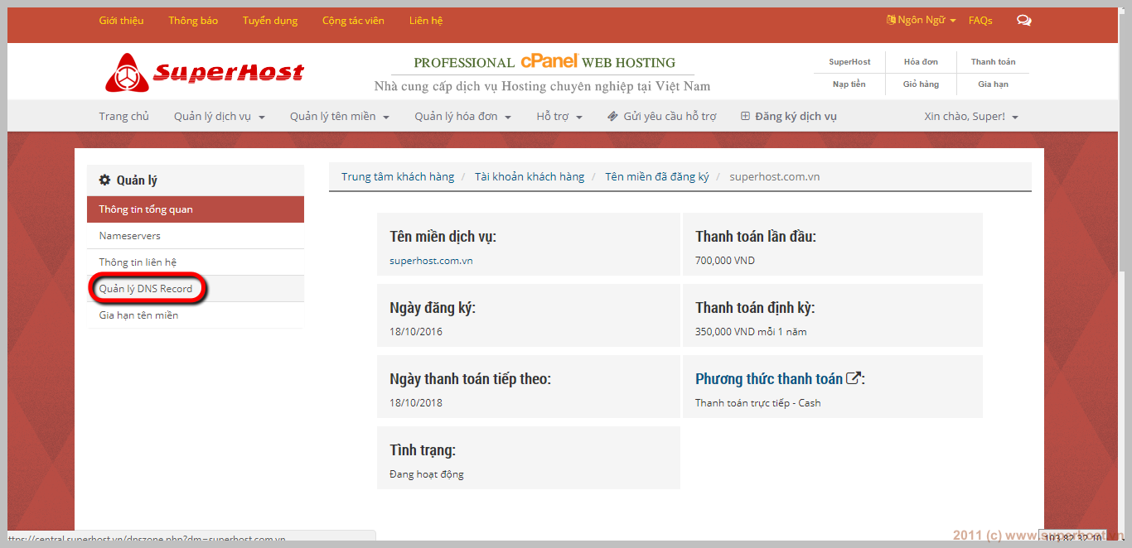This screenshot has height=548, width=1132.
Task: Go to Trung tâm khách hàng breadcrumb
Action: tap(398, 176)
